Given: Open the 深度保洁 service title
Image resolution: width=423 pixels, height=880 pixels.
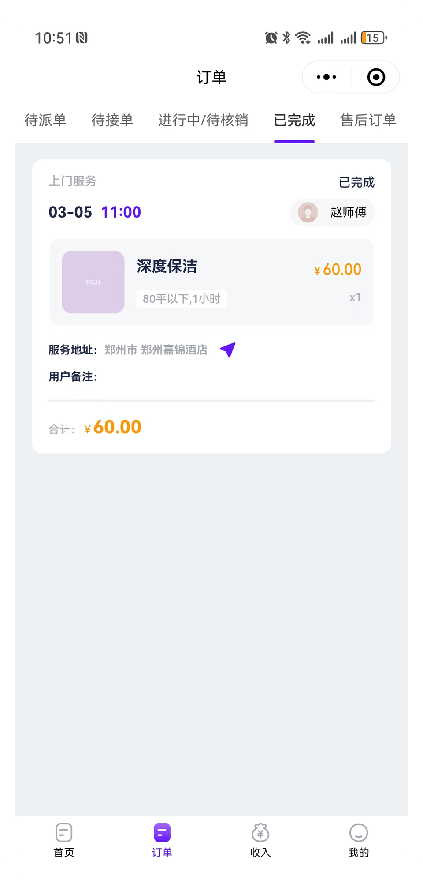Looking at the screenshot, I should 167,266.
